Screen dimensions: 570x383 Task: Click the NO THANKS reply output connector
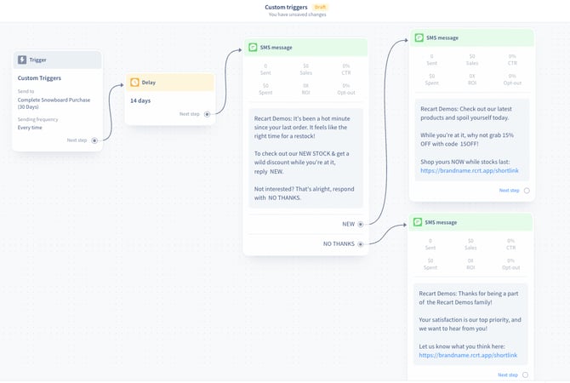click(361, 244)
